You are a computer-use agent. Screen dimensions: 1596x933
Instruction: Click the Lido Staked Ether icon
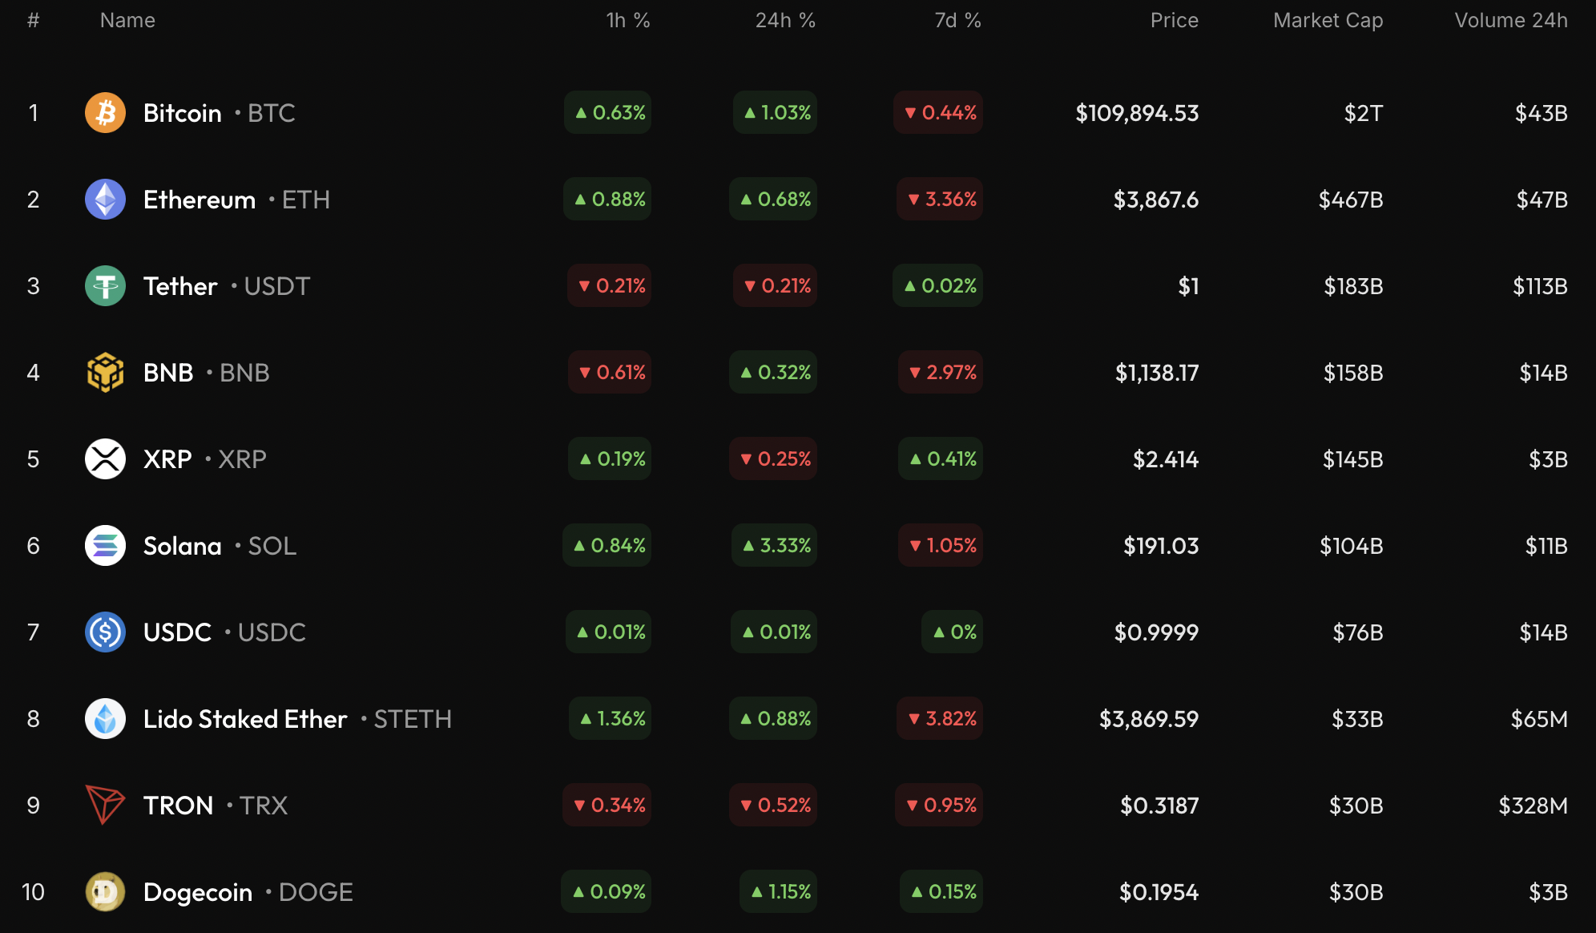pyautogui.click(x=105, y=719)
